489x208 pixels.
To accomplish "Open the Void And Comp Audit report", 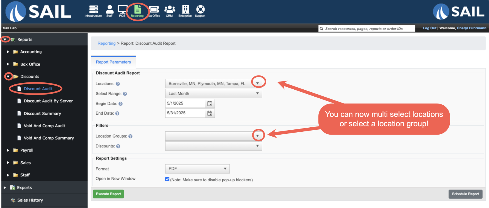I will 45,126.
